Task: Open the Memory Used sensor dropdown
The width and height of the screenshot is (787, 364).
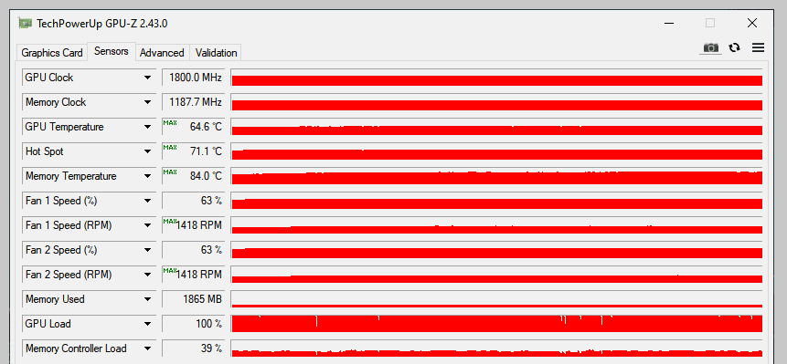Action: pyautogui.click(x=147, y=299)
